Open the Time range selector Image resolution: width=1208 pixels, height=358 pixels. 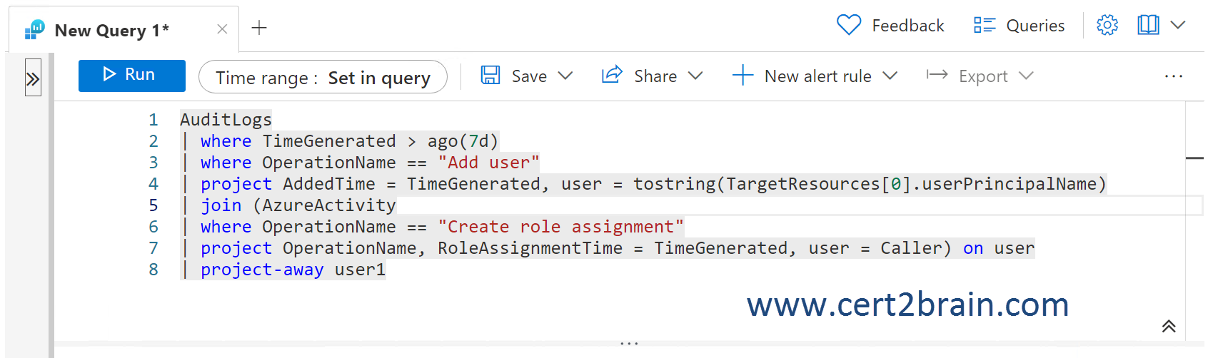click(323, 77)
